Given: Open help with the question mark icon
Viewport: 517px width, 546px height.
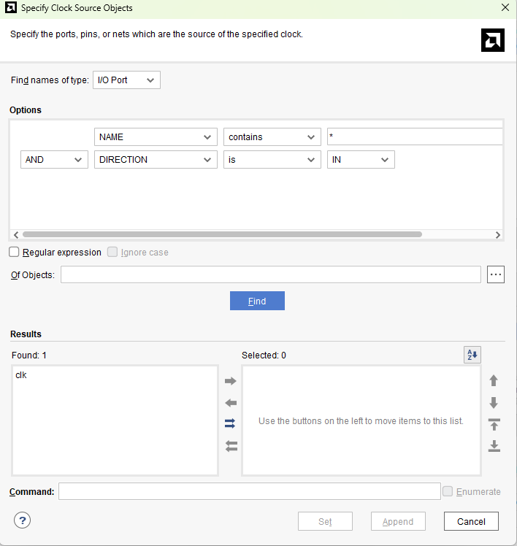Looking at the screenshot, I should [23, 520].
